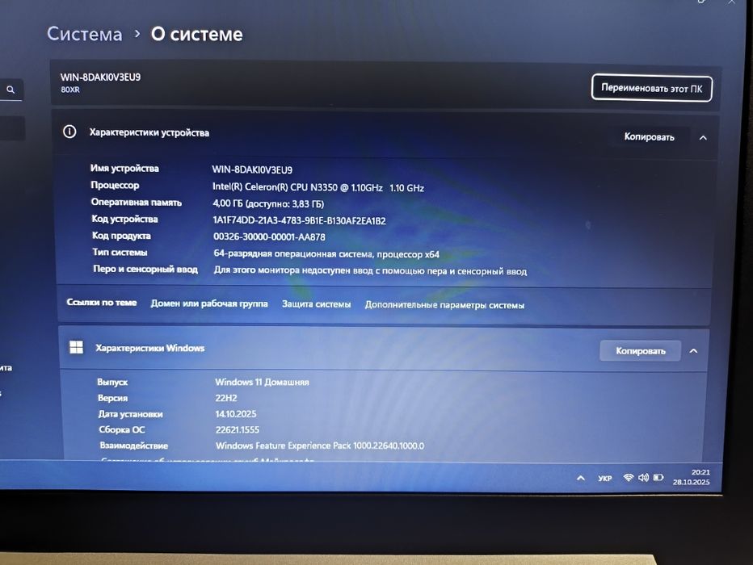This screenshot has height=565, width=753.
Task: Collapse the Характеристики Windows section chevron
Action: (x=693, y=351)
